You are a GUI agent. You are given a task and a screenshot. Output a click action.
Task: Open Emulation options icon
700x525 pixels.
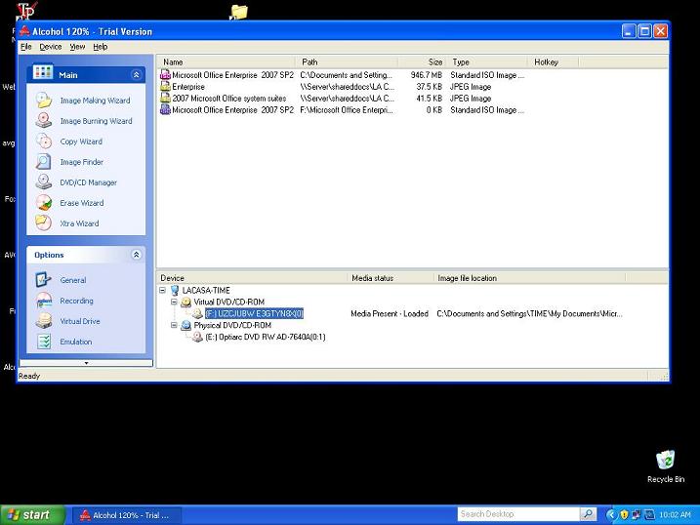tap(44, 342)
